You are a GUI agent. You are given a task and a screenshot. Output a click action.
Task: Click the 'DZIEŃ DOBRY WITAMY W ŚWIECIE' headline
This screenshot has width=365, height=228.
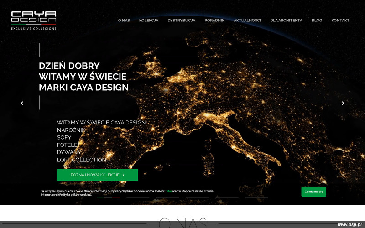coord(83,77)
